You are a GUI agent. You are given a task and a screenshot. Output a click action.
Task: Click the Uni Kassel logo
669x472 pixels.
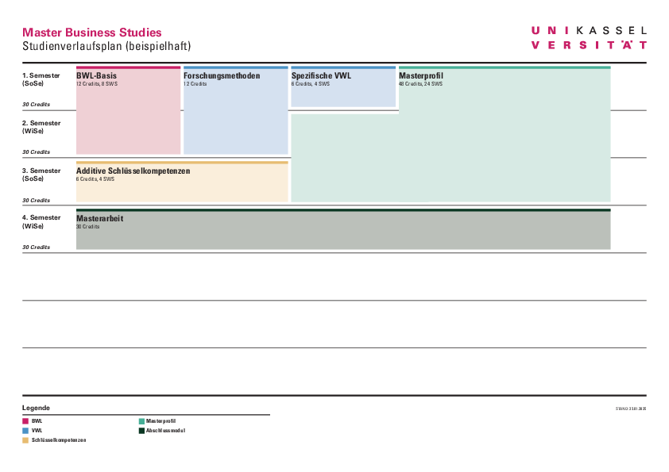(588, 37)
